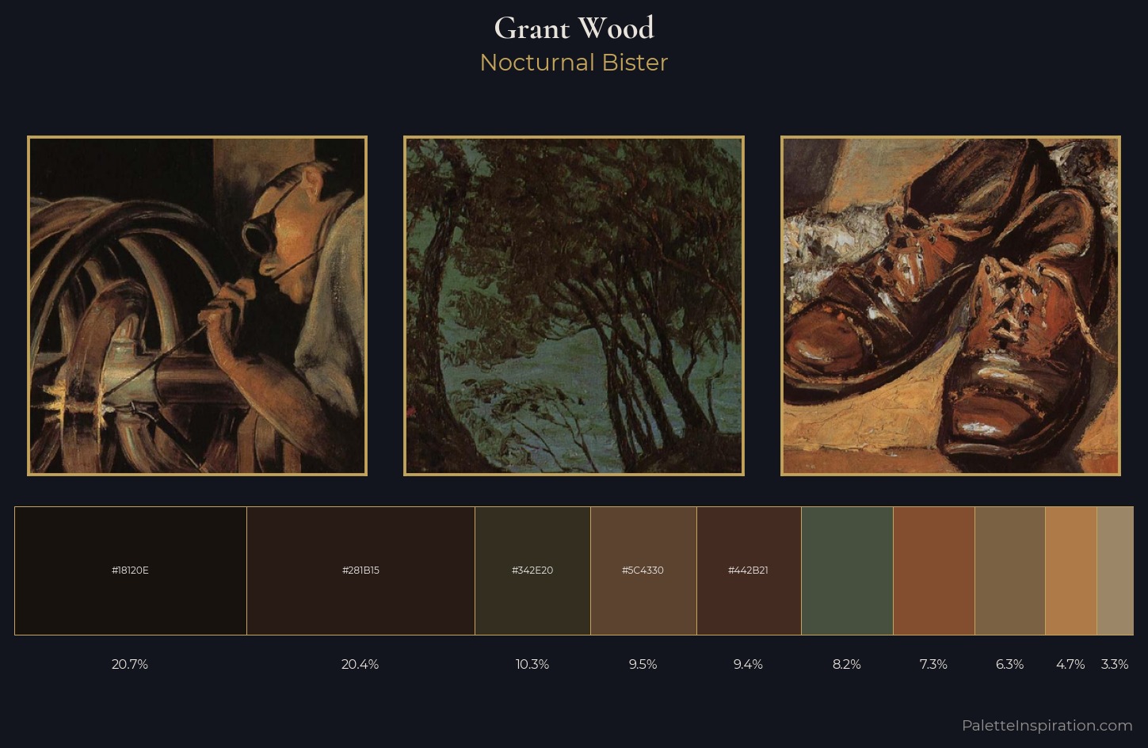The width and height of the screenshot is (1148, 748).
Task: Pick the #342E20 olive-brown swatch
Action: [x=532, y=571]
